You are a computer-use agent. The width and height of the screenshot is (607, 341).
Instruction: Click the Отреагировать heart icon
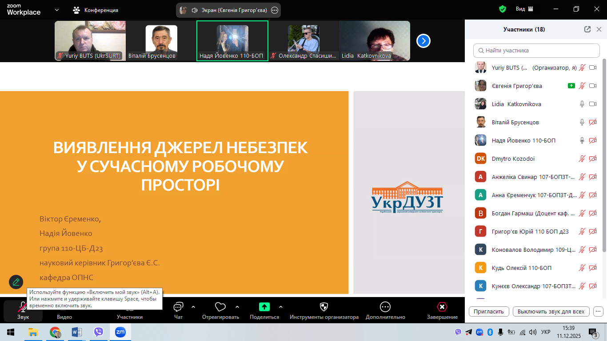[220, 307]
